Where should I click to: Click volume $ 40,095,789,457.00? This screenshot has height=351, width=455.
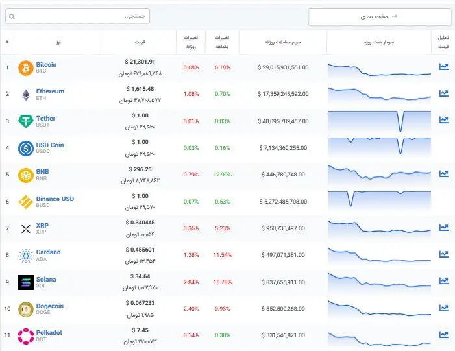(283, 121)
